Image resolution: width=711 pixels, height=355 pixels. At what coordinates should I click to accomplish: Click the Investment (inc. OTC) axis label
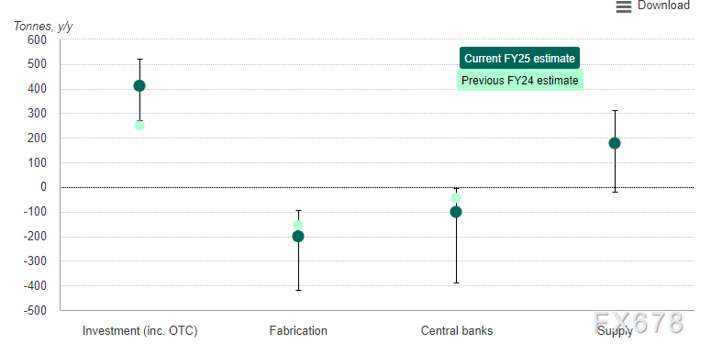coord(140,331)
